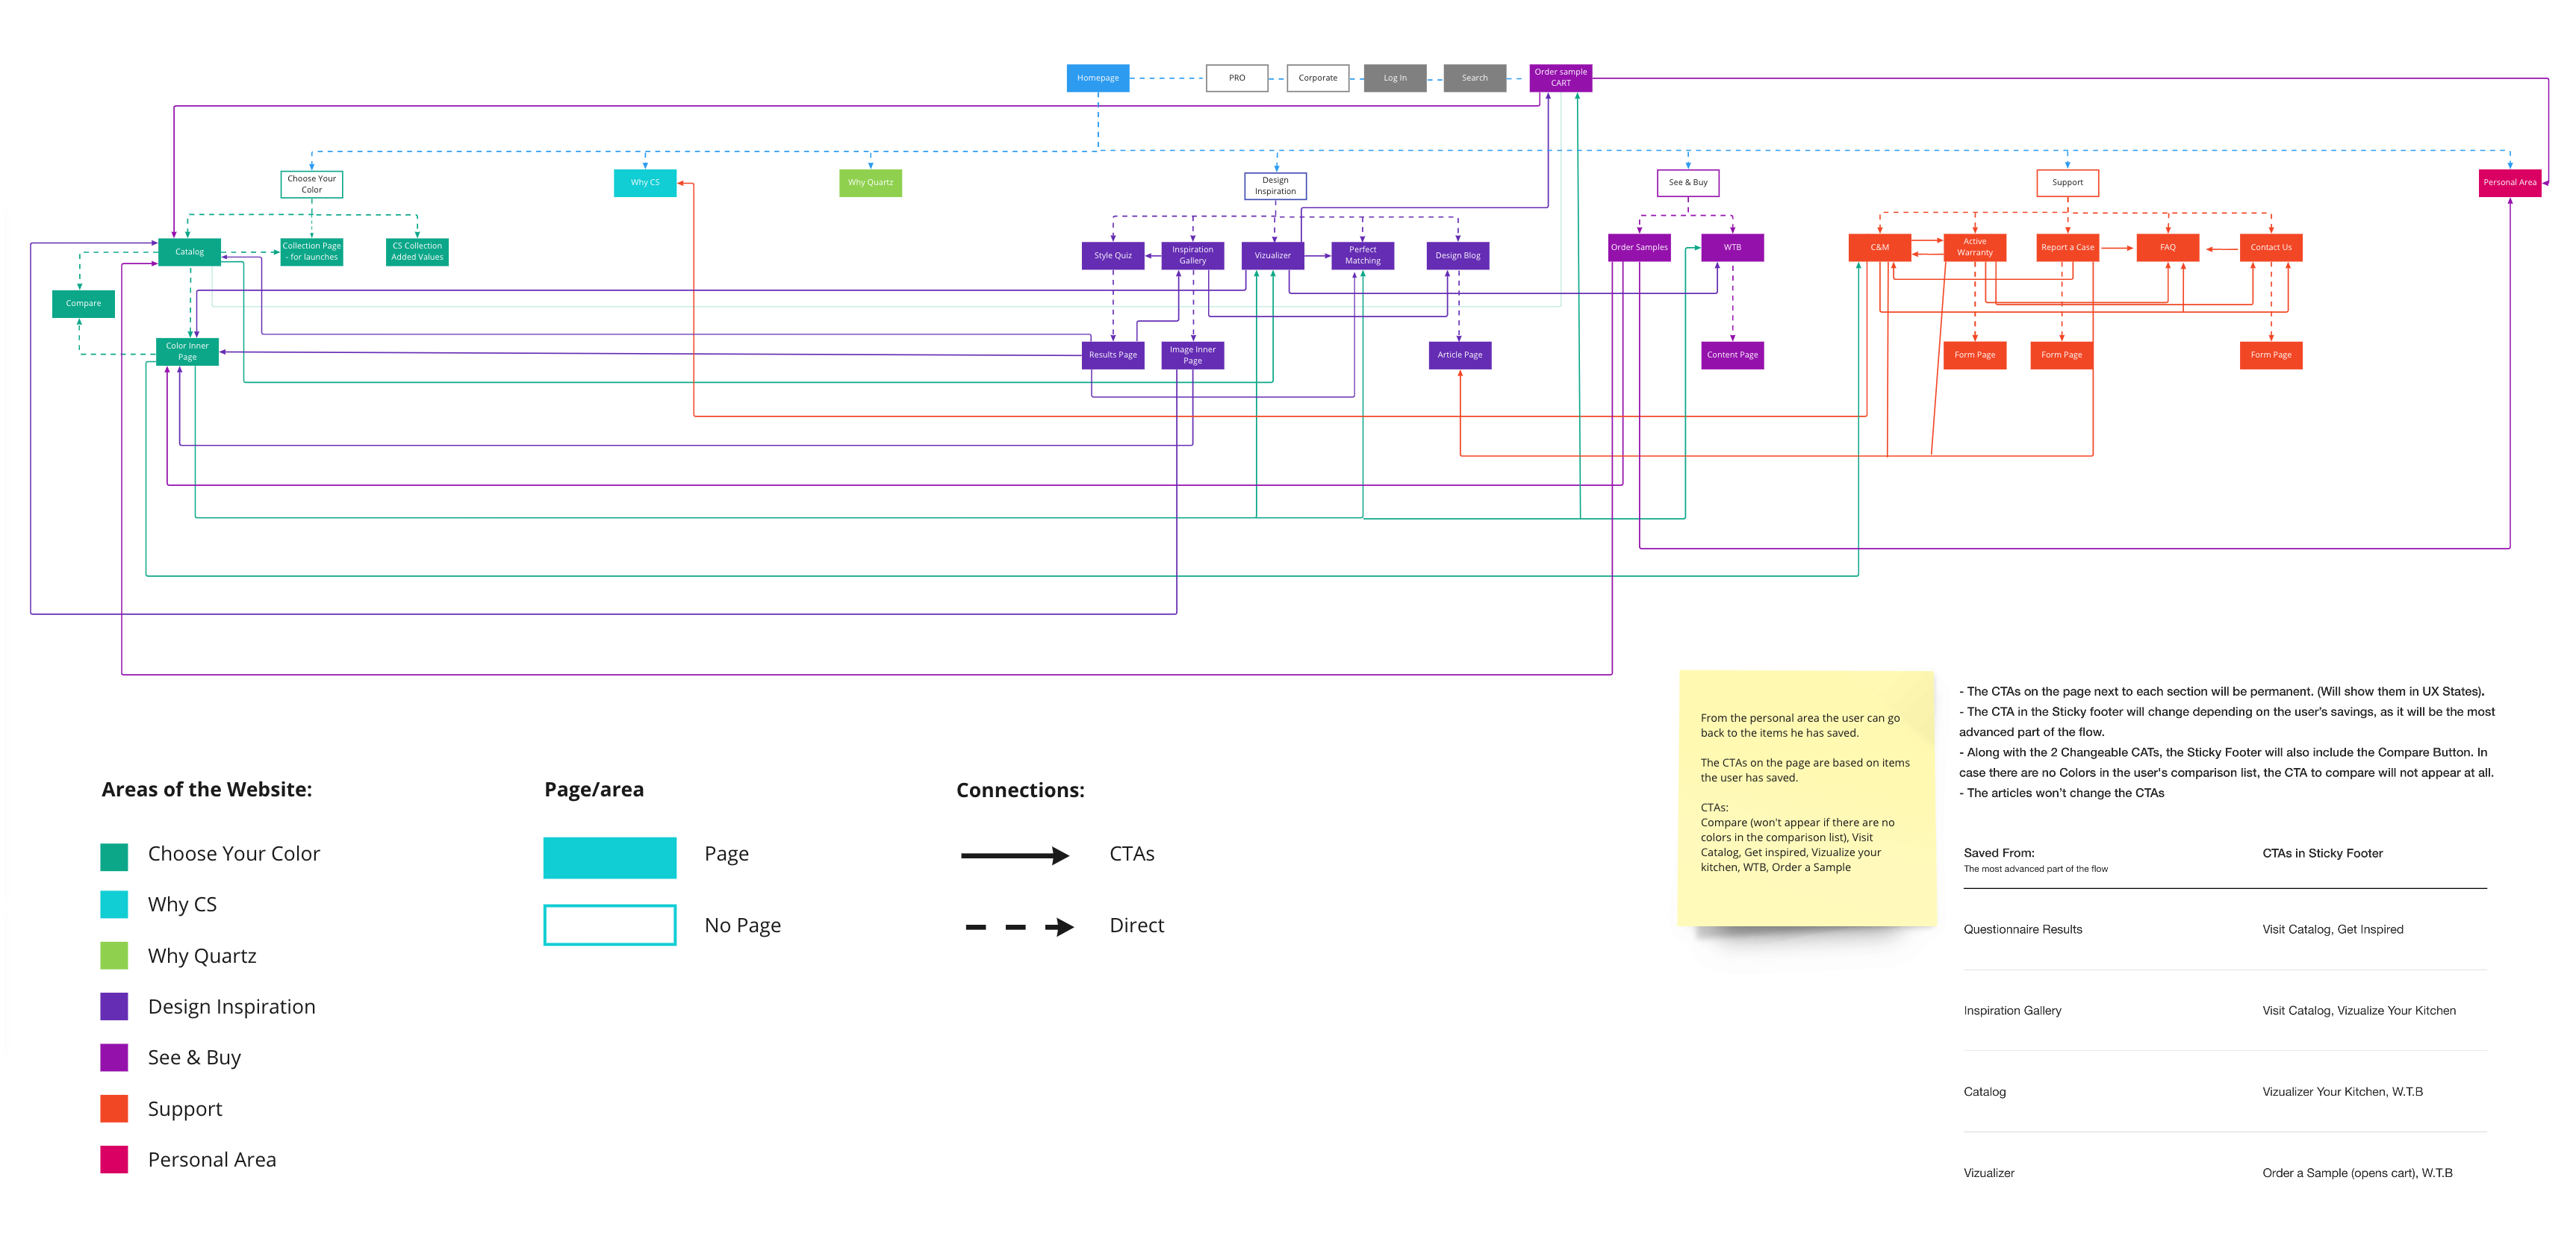Viewport: 2576px width, 1239px height.
Task: Click the Contact Us node
Action: point(2270,248)
